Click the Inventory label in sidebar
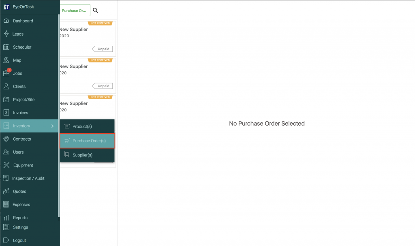Screen dimensions: 415x246 tap(21, 126)
